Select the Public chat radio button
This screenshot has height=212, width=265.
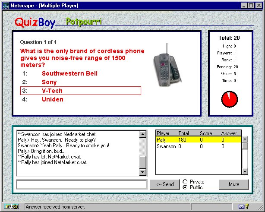point(185,187)
